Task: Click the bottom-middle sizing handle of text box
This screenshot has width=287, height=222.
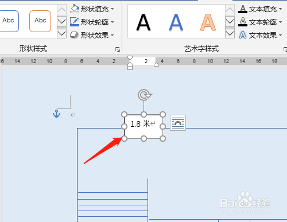Action: 143,138
